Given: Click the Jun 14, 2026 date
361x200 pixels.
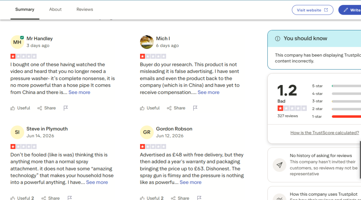Looking at the screenshot, I should pyautogui.click(x=40, y=136).
